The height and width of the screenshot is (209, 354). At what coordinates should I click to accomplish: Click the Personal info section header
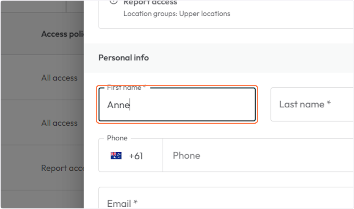pos(124,58)
